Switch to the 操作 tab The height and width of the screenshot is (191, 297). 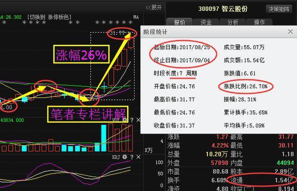tap(259, 22)
